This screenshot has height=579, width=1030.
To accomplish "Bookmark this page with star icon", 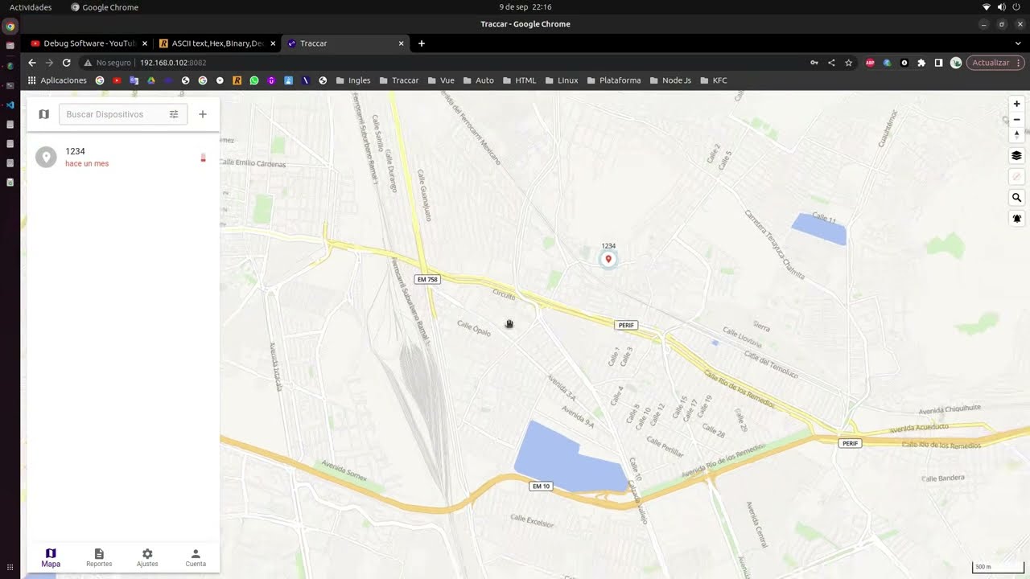I will (848, 63).
